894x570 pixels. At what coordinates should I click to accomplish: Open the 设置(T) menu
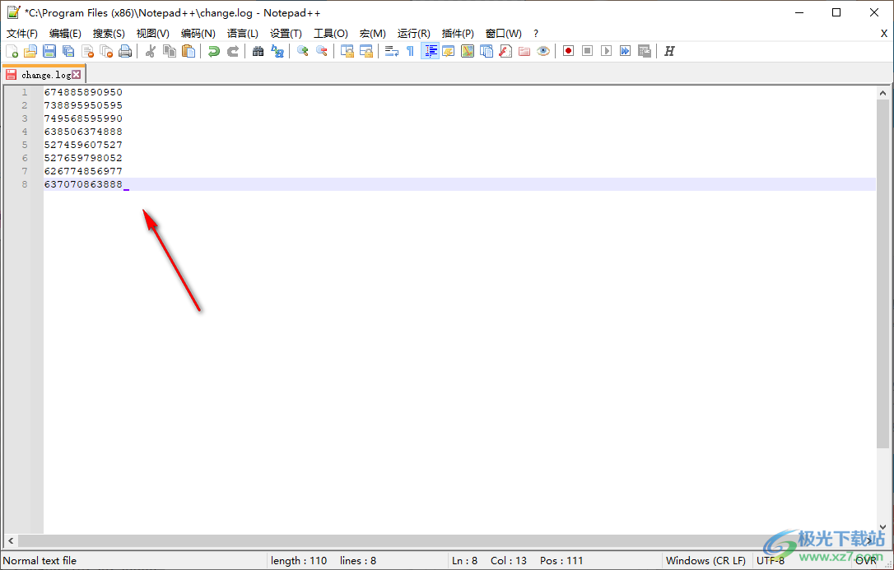(286, 34)
